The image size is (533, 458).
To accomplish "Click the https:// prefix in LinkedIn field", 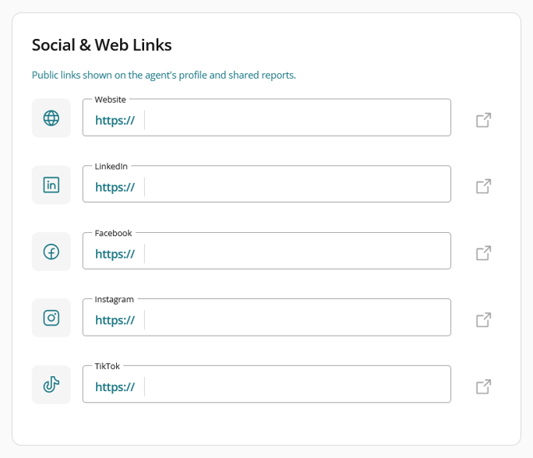I will coord(115,187).
